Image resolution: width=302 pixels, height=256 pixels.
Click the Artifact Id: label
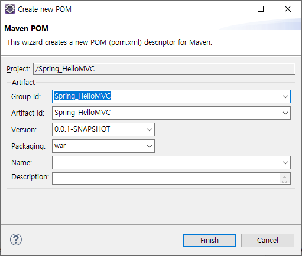point(28,113)
